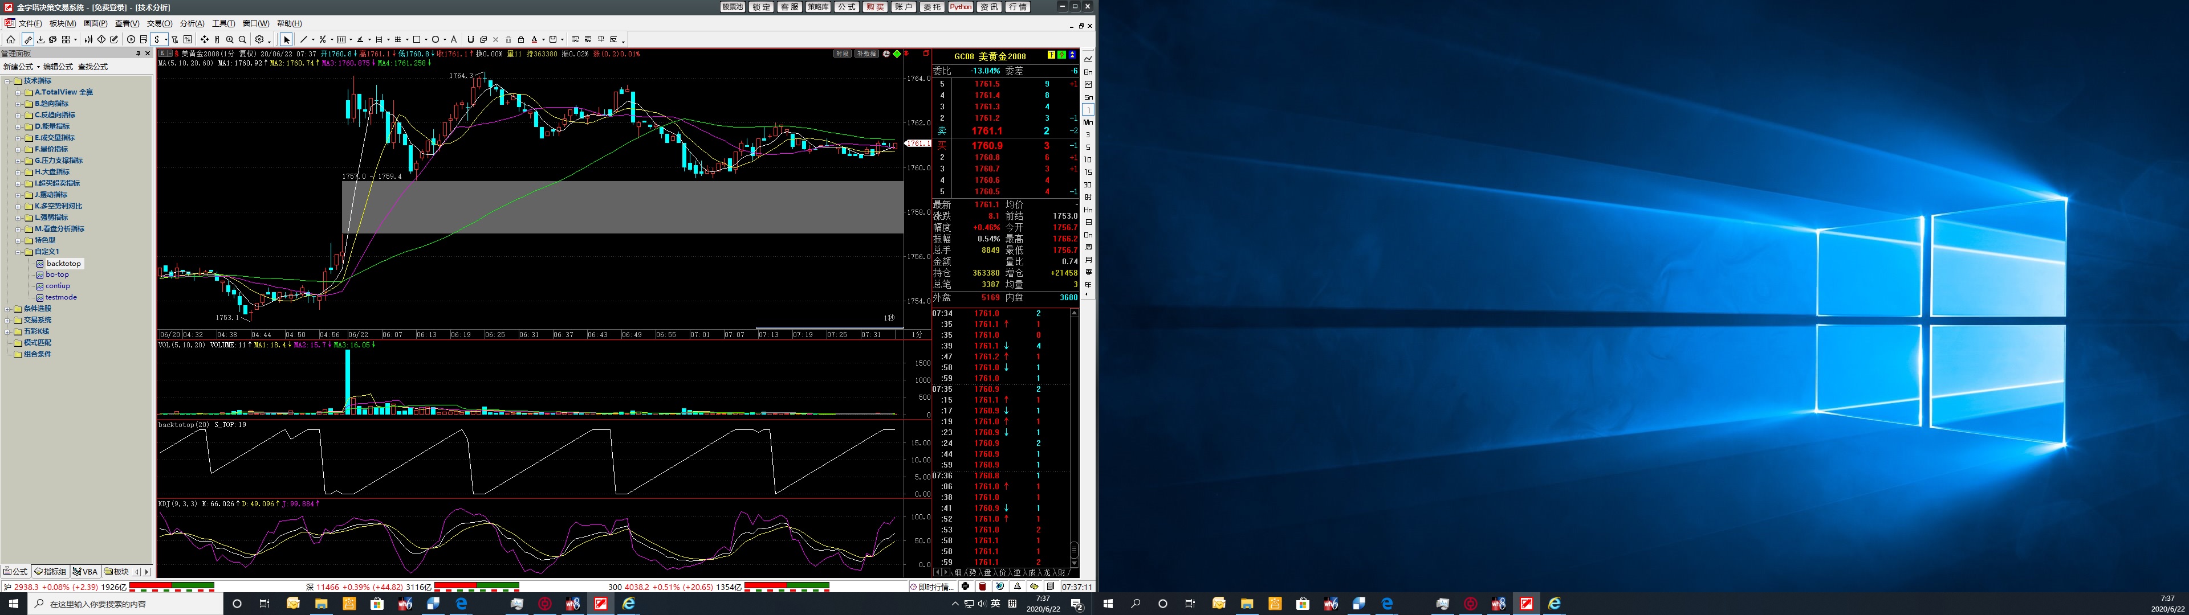The height and width of the screenshot is (615, 2189).
Task: Click 查找公式 in the management panel
Action: [92, 66]
